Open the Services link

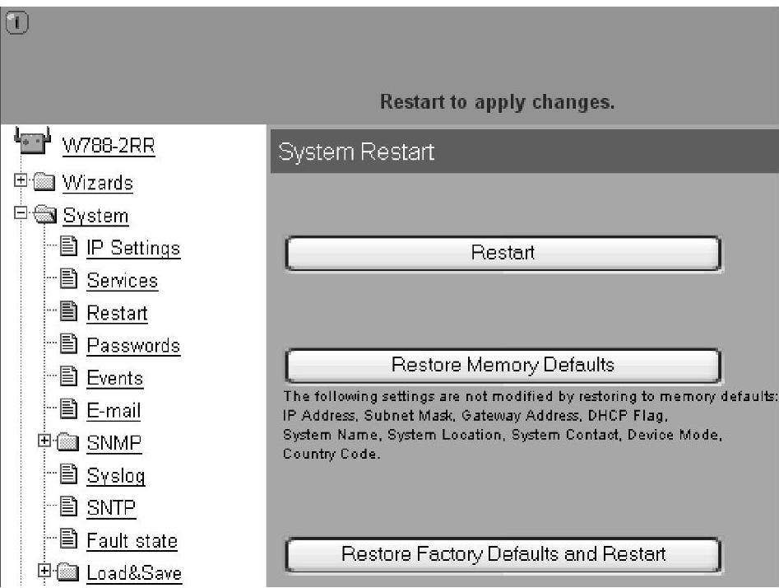[x=123, y=281]
